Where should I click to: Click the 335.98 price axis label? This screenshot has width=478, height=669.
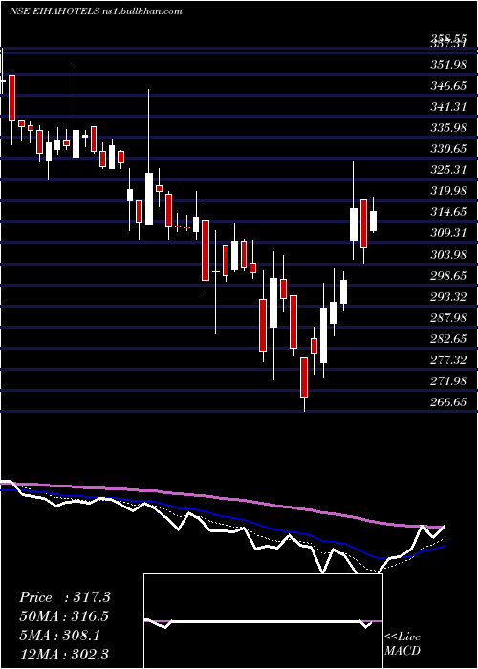click(448, 128)
